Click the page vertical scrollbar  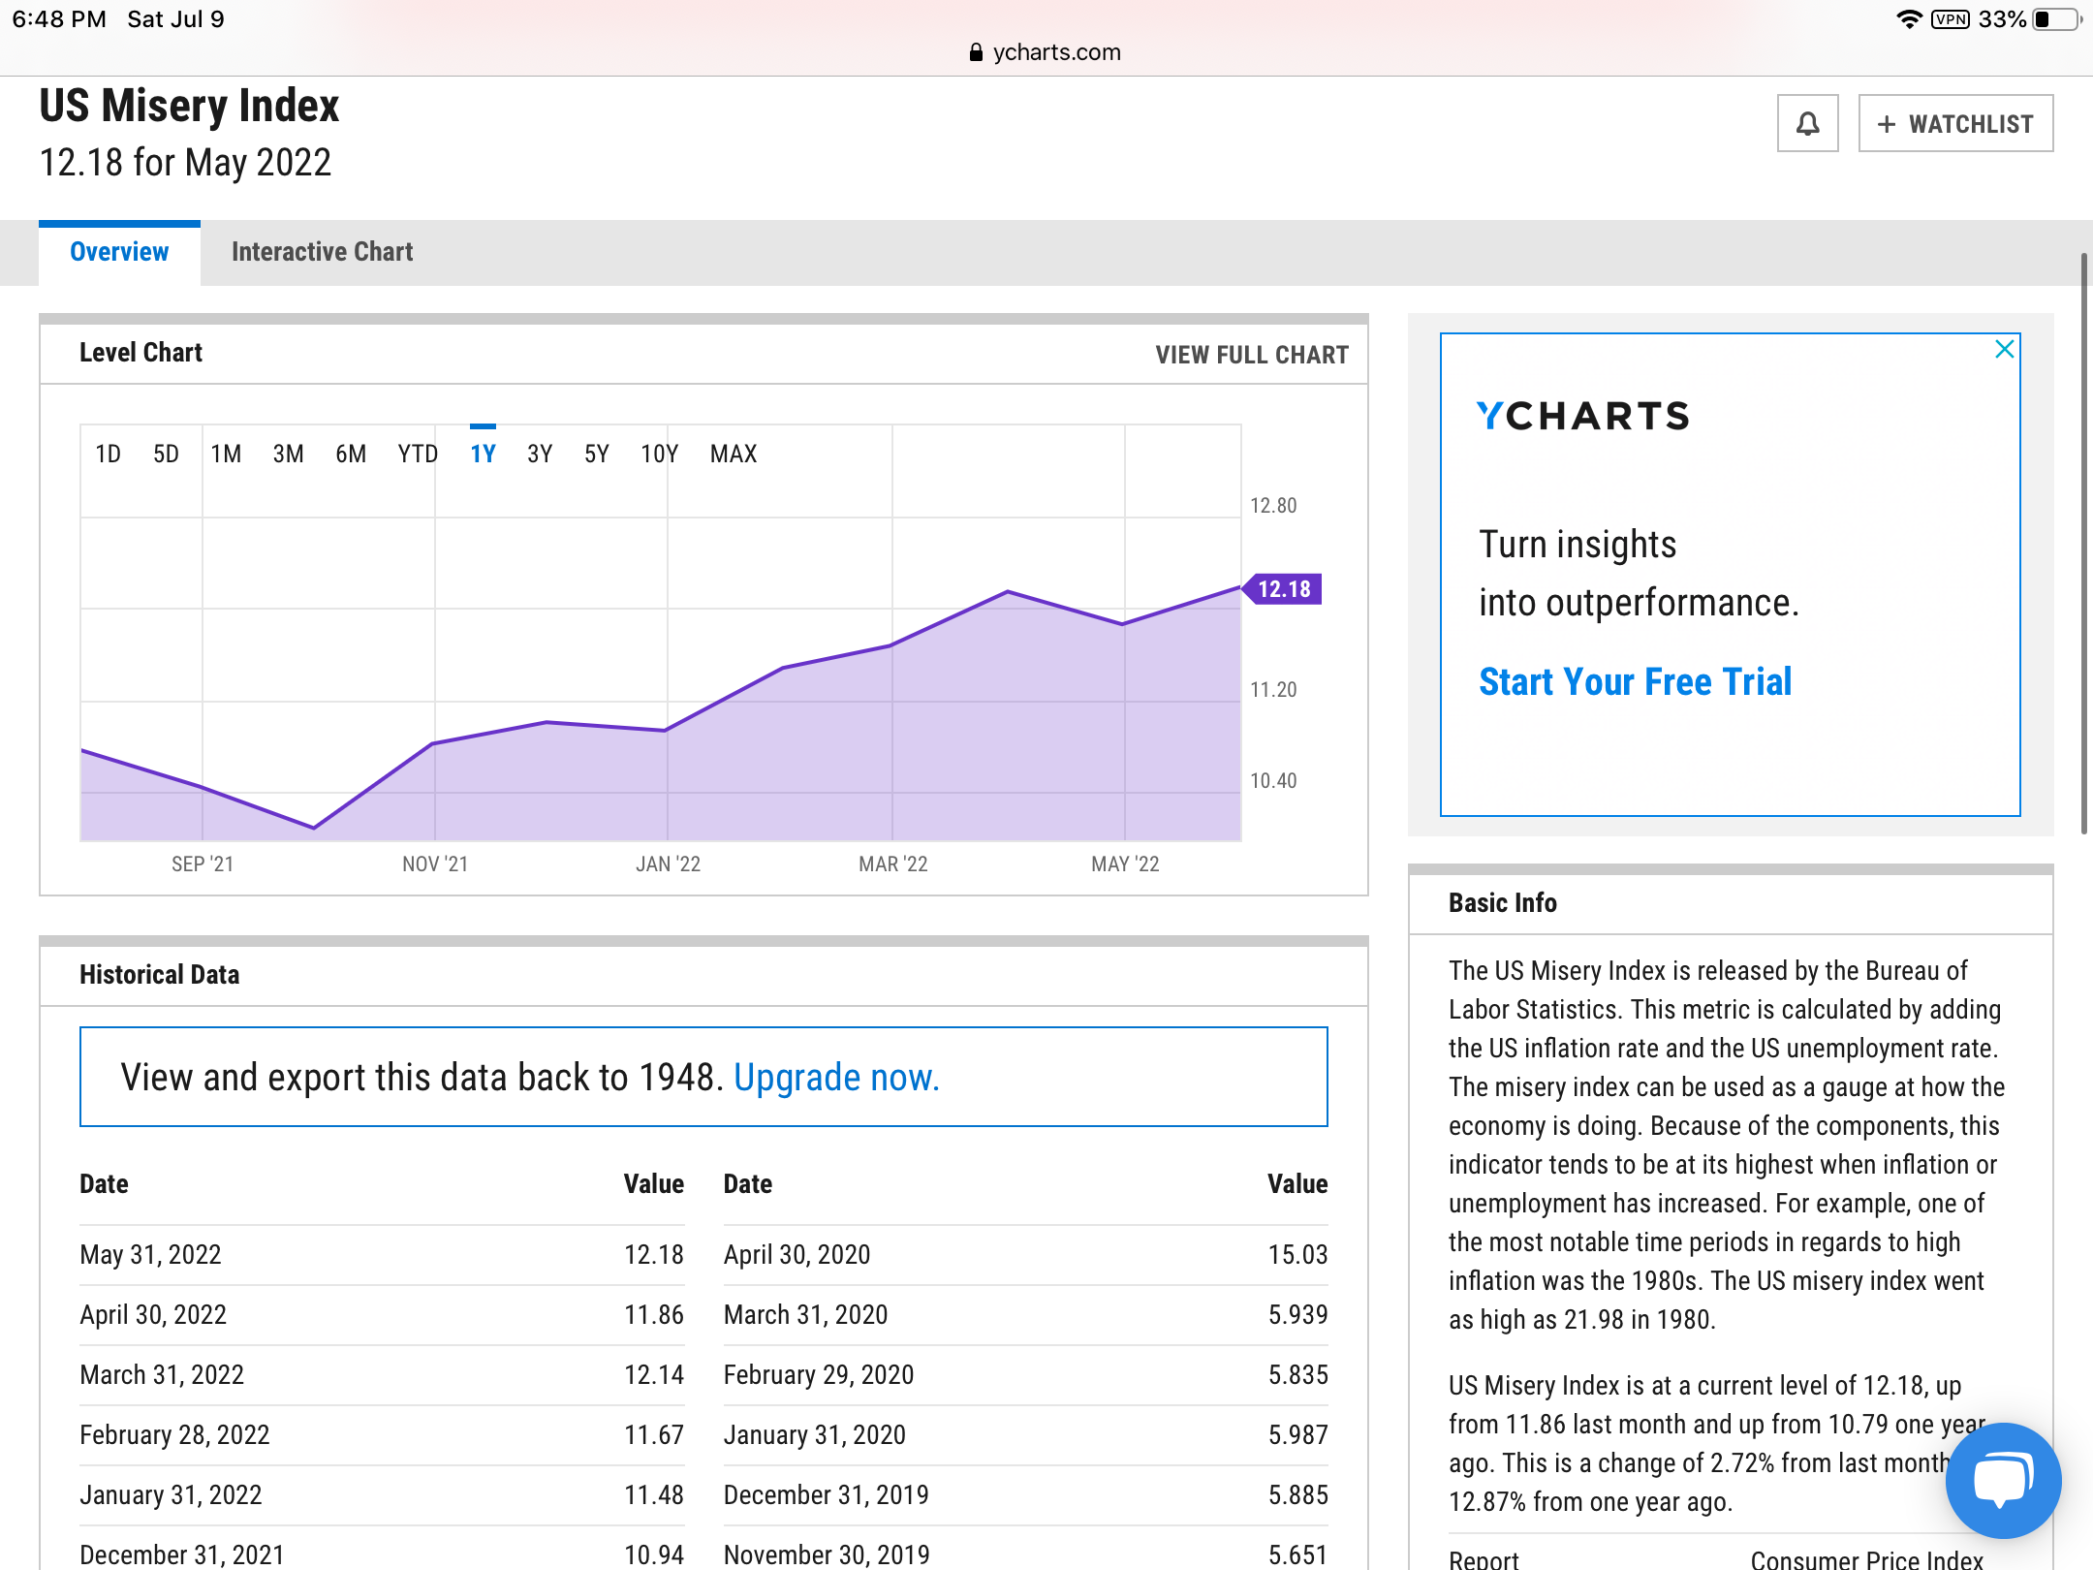[x=2083, y=543]
